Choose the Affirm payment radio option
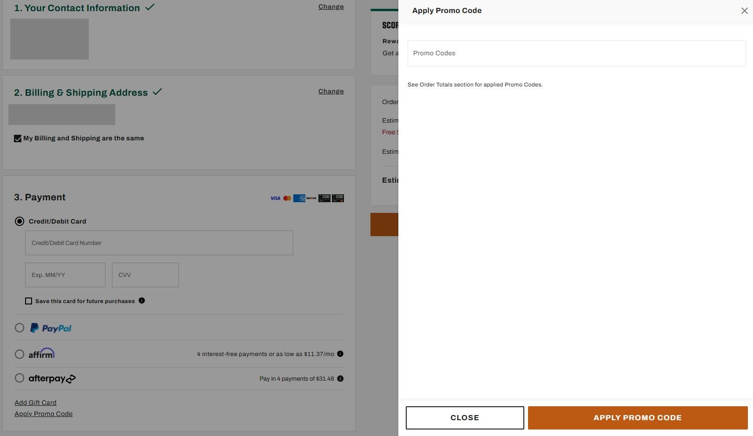 20,354
